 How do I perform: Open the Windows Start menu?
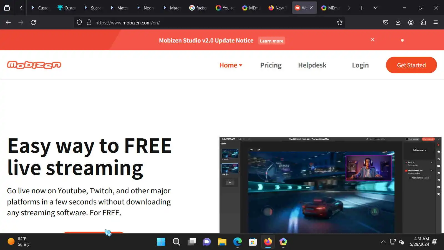pyautogui.click(x=161, y=242)
